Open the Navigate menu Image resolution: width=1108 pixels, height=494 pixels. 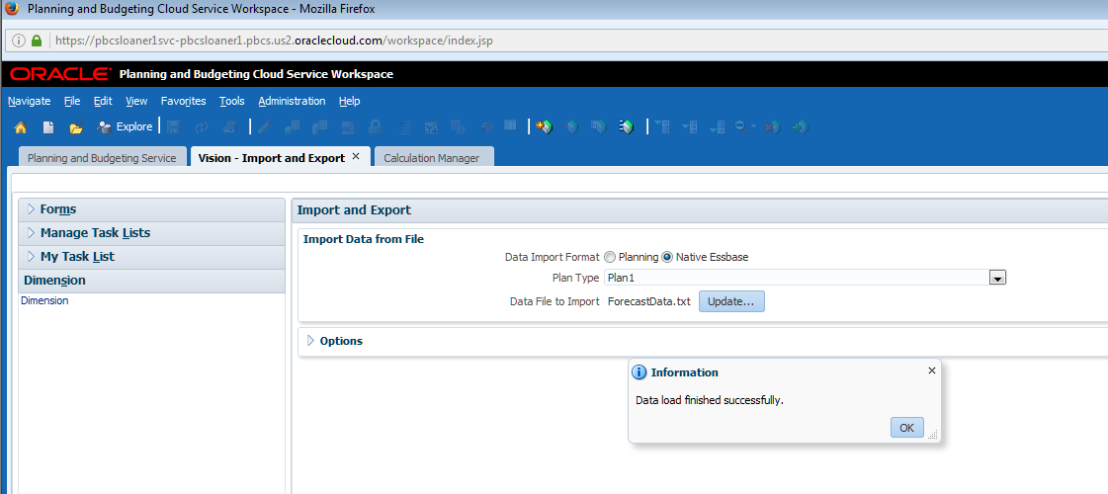pos(29,101)
